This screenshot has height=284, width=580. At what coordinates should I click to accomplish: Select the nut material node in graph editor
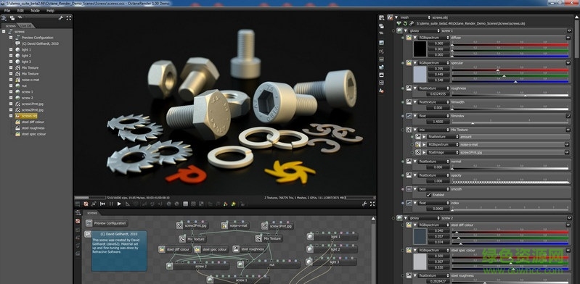tap(269, 264)
